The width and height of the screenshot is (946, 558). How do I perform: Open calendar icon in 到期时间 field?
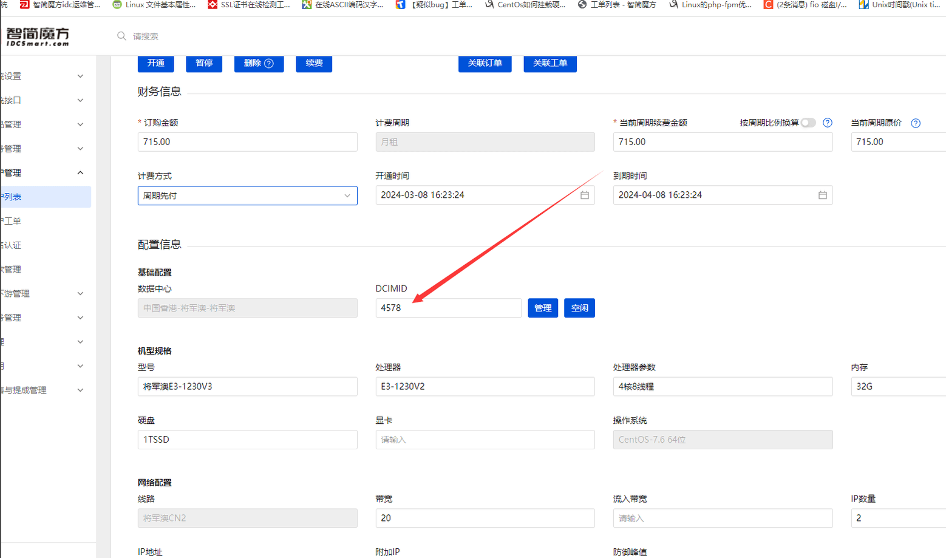(x=823, y=195)
